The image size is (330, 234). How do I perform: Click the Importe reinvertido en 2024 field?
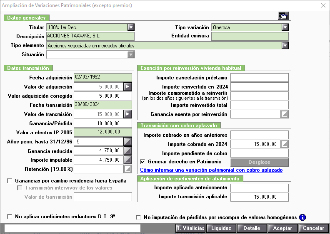260,87
